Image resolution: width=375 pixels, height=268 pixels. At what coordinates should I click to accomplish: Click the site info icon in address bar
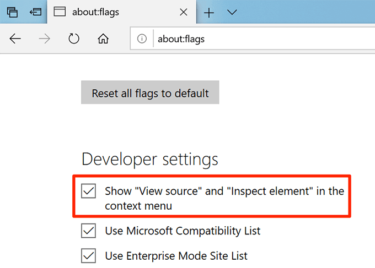pos(143,39)
